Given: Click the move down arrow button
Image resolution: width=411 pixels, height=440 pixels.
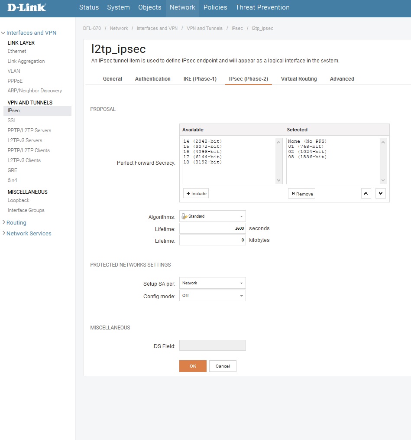Looking at the screenshot, I should coord(380,193).
